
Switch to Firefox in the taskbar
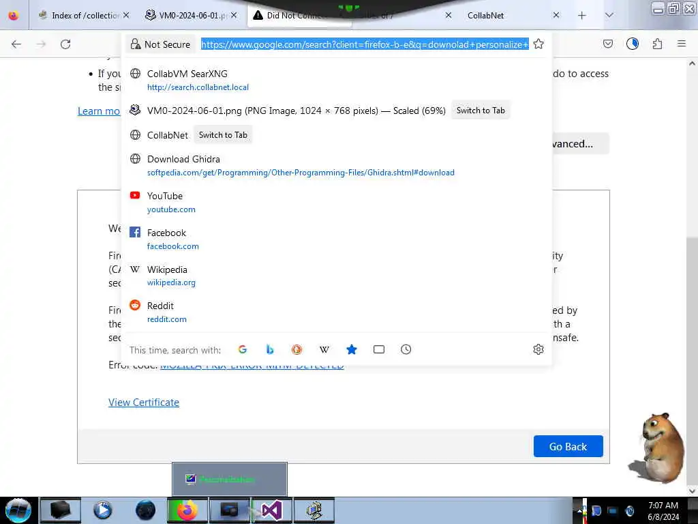coord(187,510)
